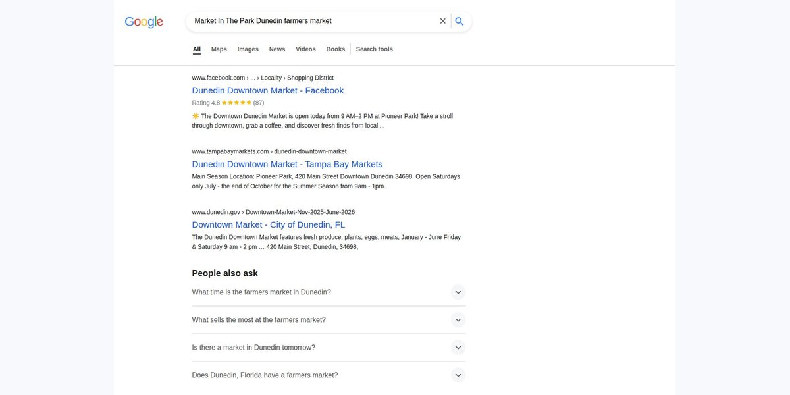Open Search tools
This screenshot has width=790, height=395.
[375, 49]
